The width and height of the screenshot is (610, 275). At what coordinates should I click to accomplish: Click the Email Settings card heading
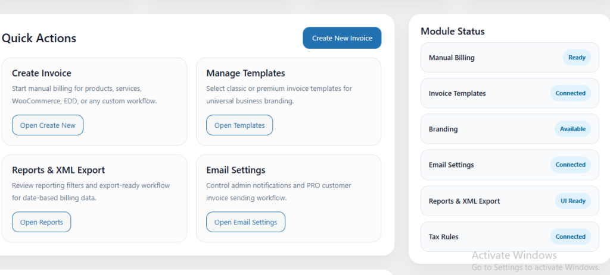point(236,170)
